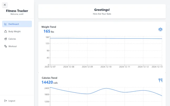
Task: Open the Calories section
Action: click(17, 39)
